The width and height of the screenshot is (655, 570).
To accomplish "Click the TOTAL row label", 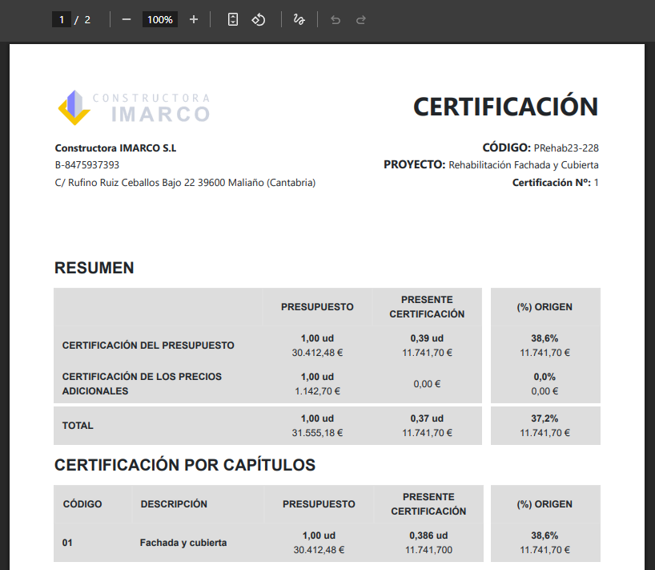I will (78, 426).
